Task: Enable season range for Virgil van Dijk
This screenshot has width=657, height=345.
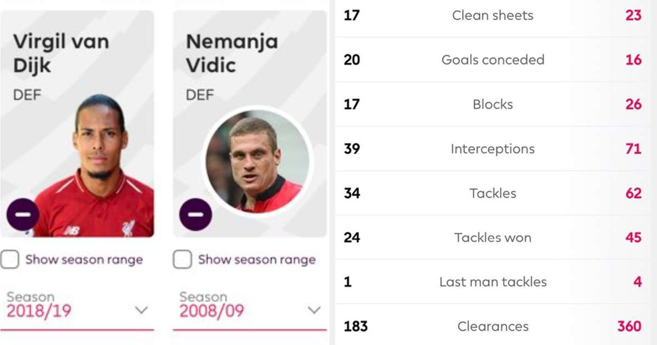Action: (x=10, y=260)
